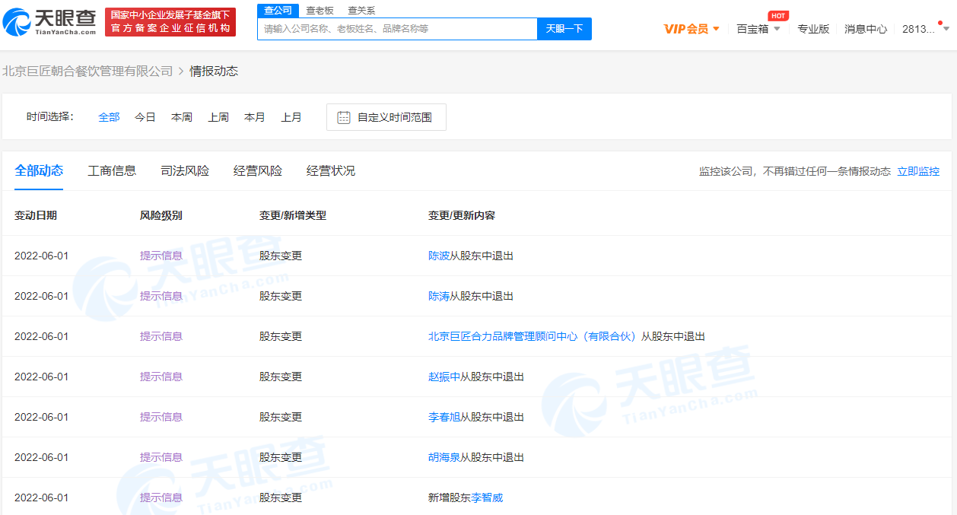This screenshot has height=515, width=957.
Task: Click 提示信息 in the 李智威 row
Action: click(x=161, y=498)
